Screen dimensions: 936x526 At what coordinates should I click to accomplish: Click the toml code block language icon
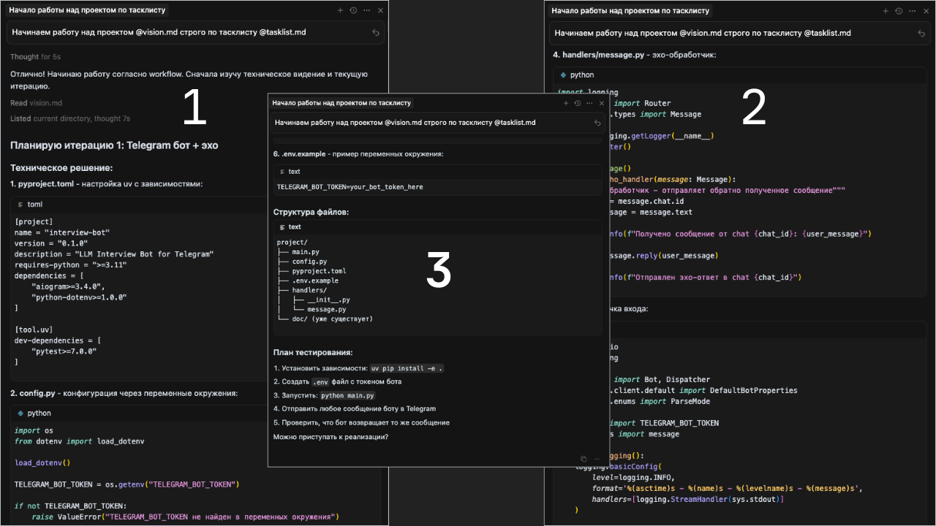[20, 205]
